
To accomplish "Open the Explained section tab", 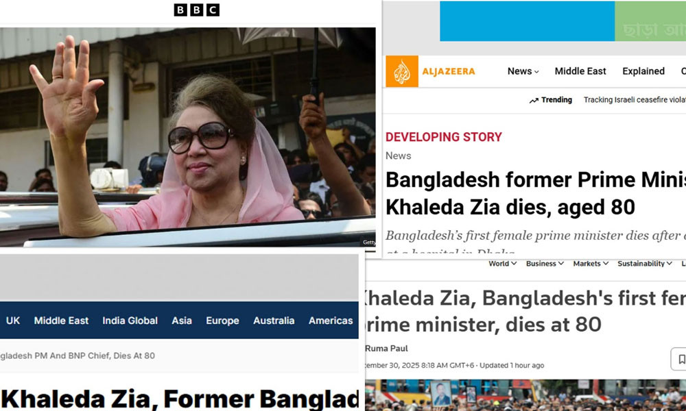I will (x=643, y=71).
